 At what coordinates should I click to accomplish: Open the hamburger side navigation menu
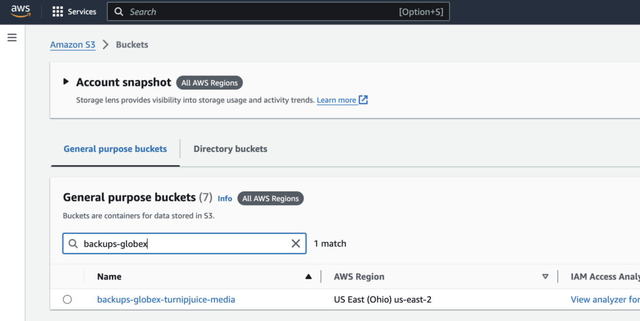12,38
